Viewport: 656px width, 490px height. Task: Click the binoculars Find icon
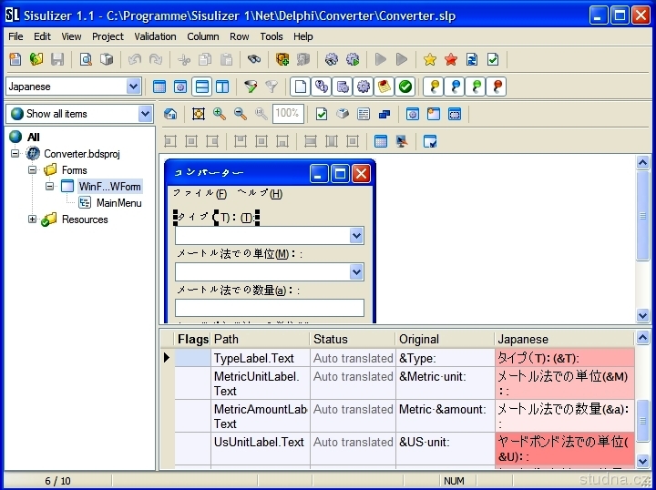(x=254, y=60)
